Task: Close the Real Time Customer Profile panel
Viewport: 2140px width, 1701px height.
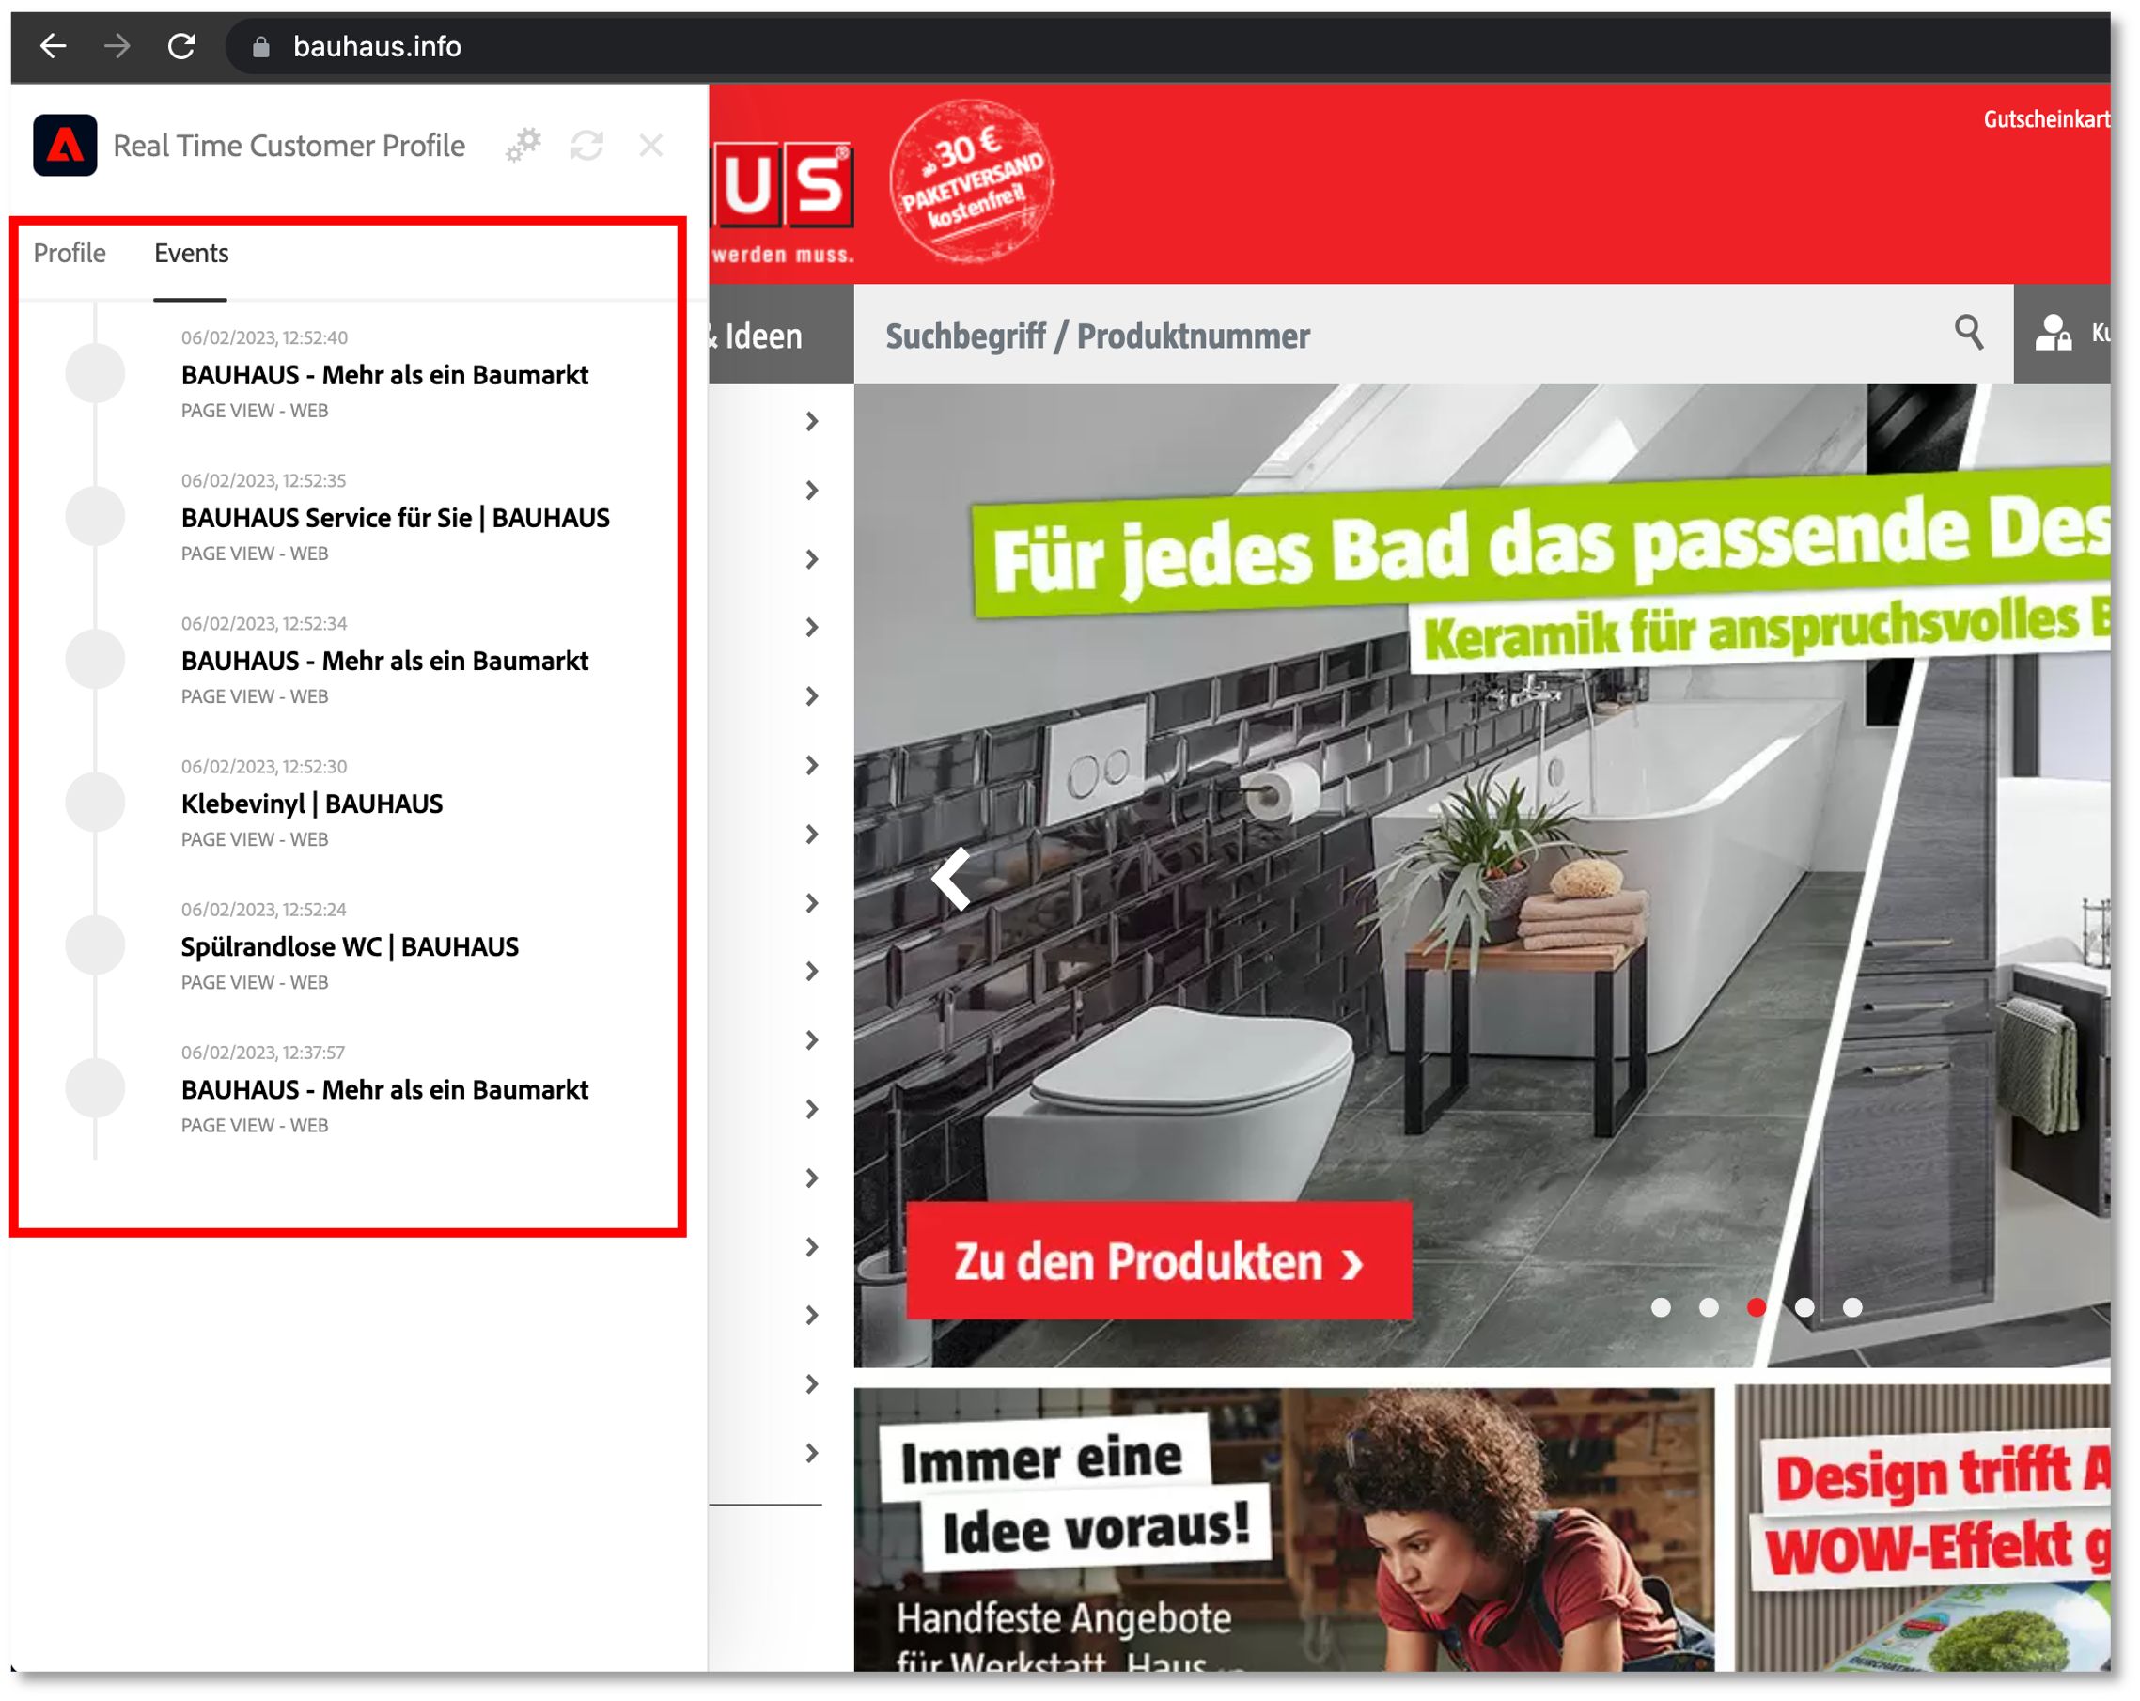Action: pyautogui.click(x=651, y=146)
